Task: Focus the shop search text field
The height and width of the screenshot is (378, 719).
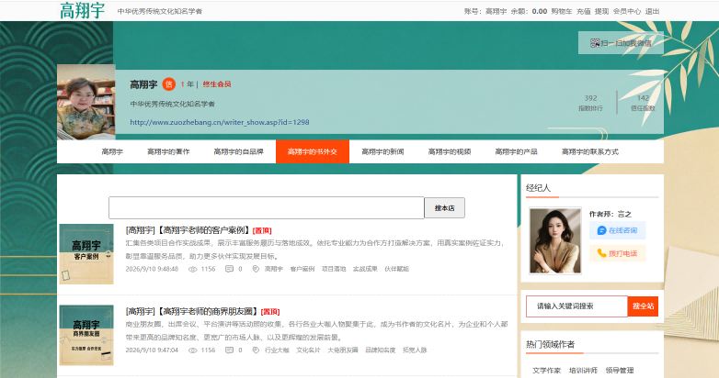Action: click(267, 207)
